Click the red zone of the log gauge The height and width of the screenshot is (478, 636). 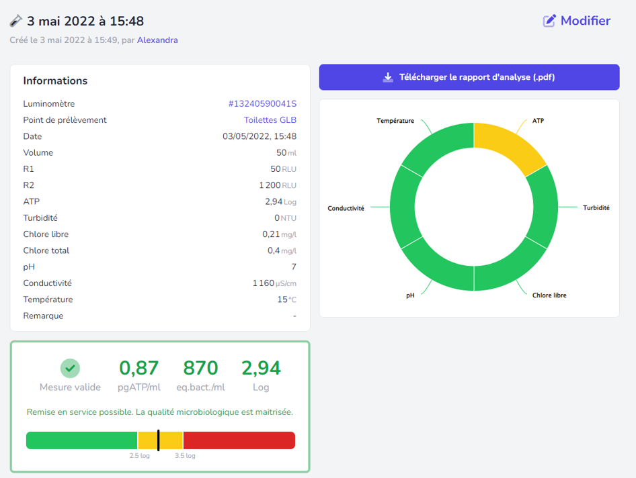tap(239, 440)
